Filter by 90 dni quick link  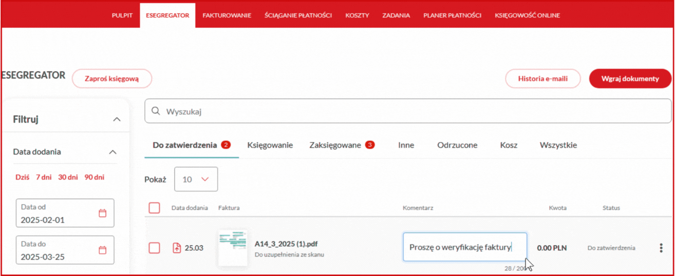pyautogui.click(x=95, y=177)
